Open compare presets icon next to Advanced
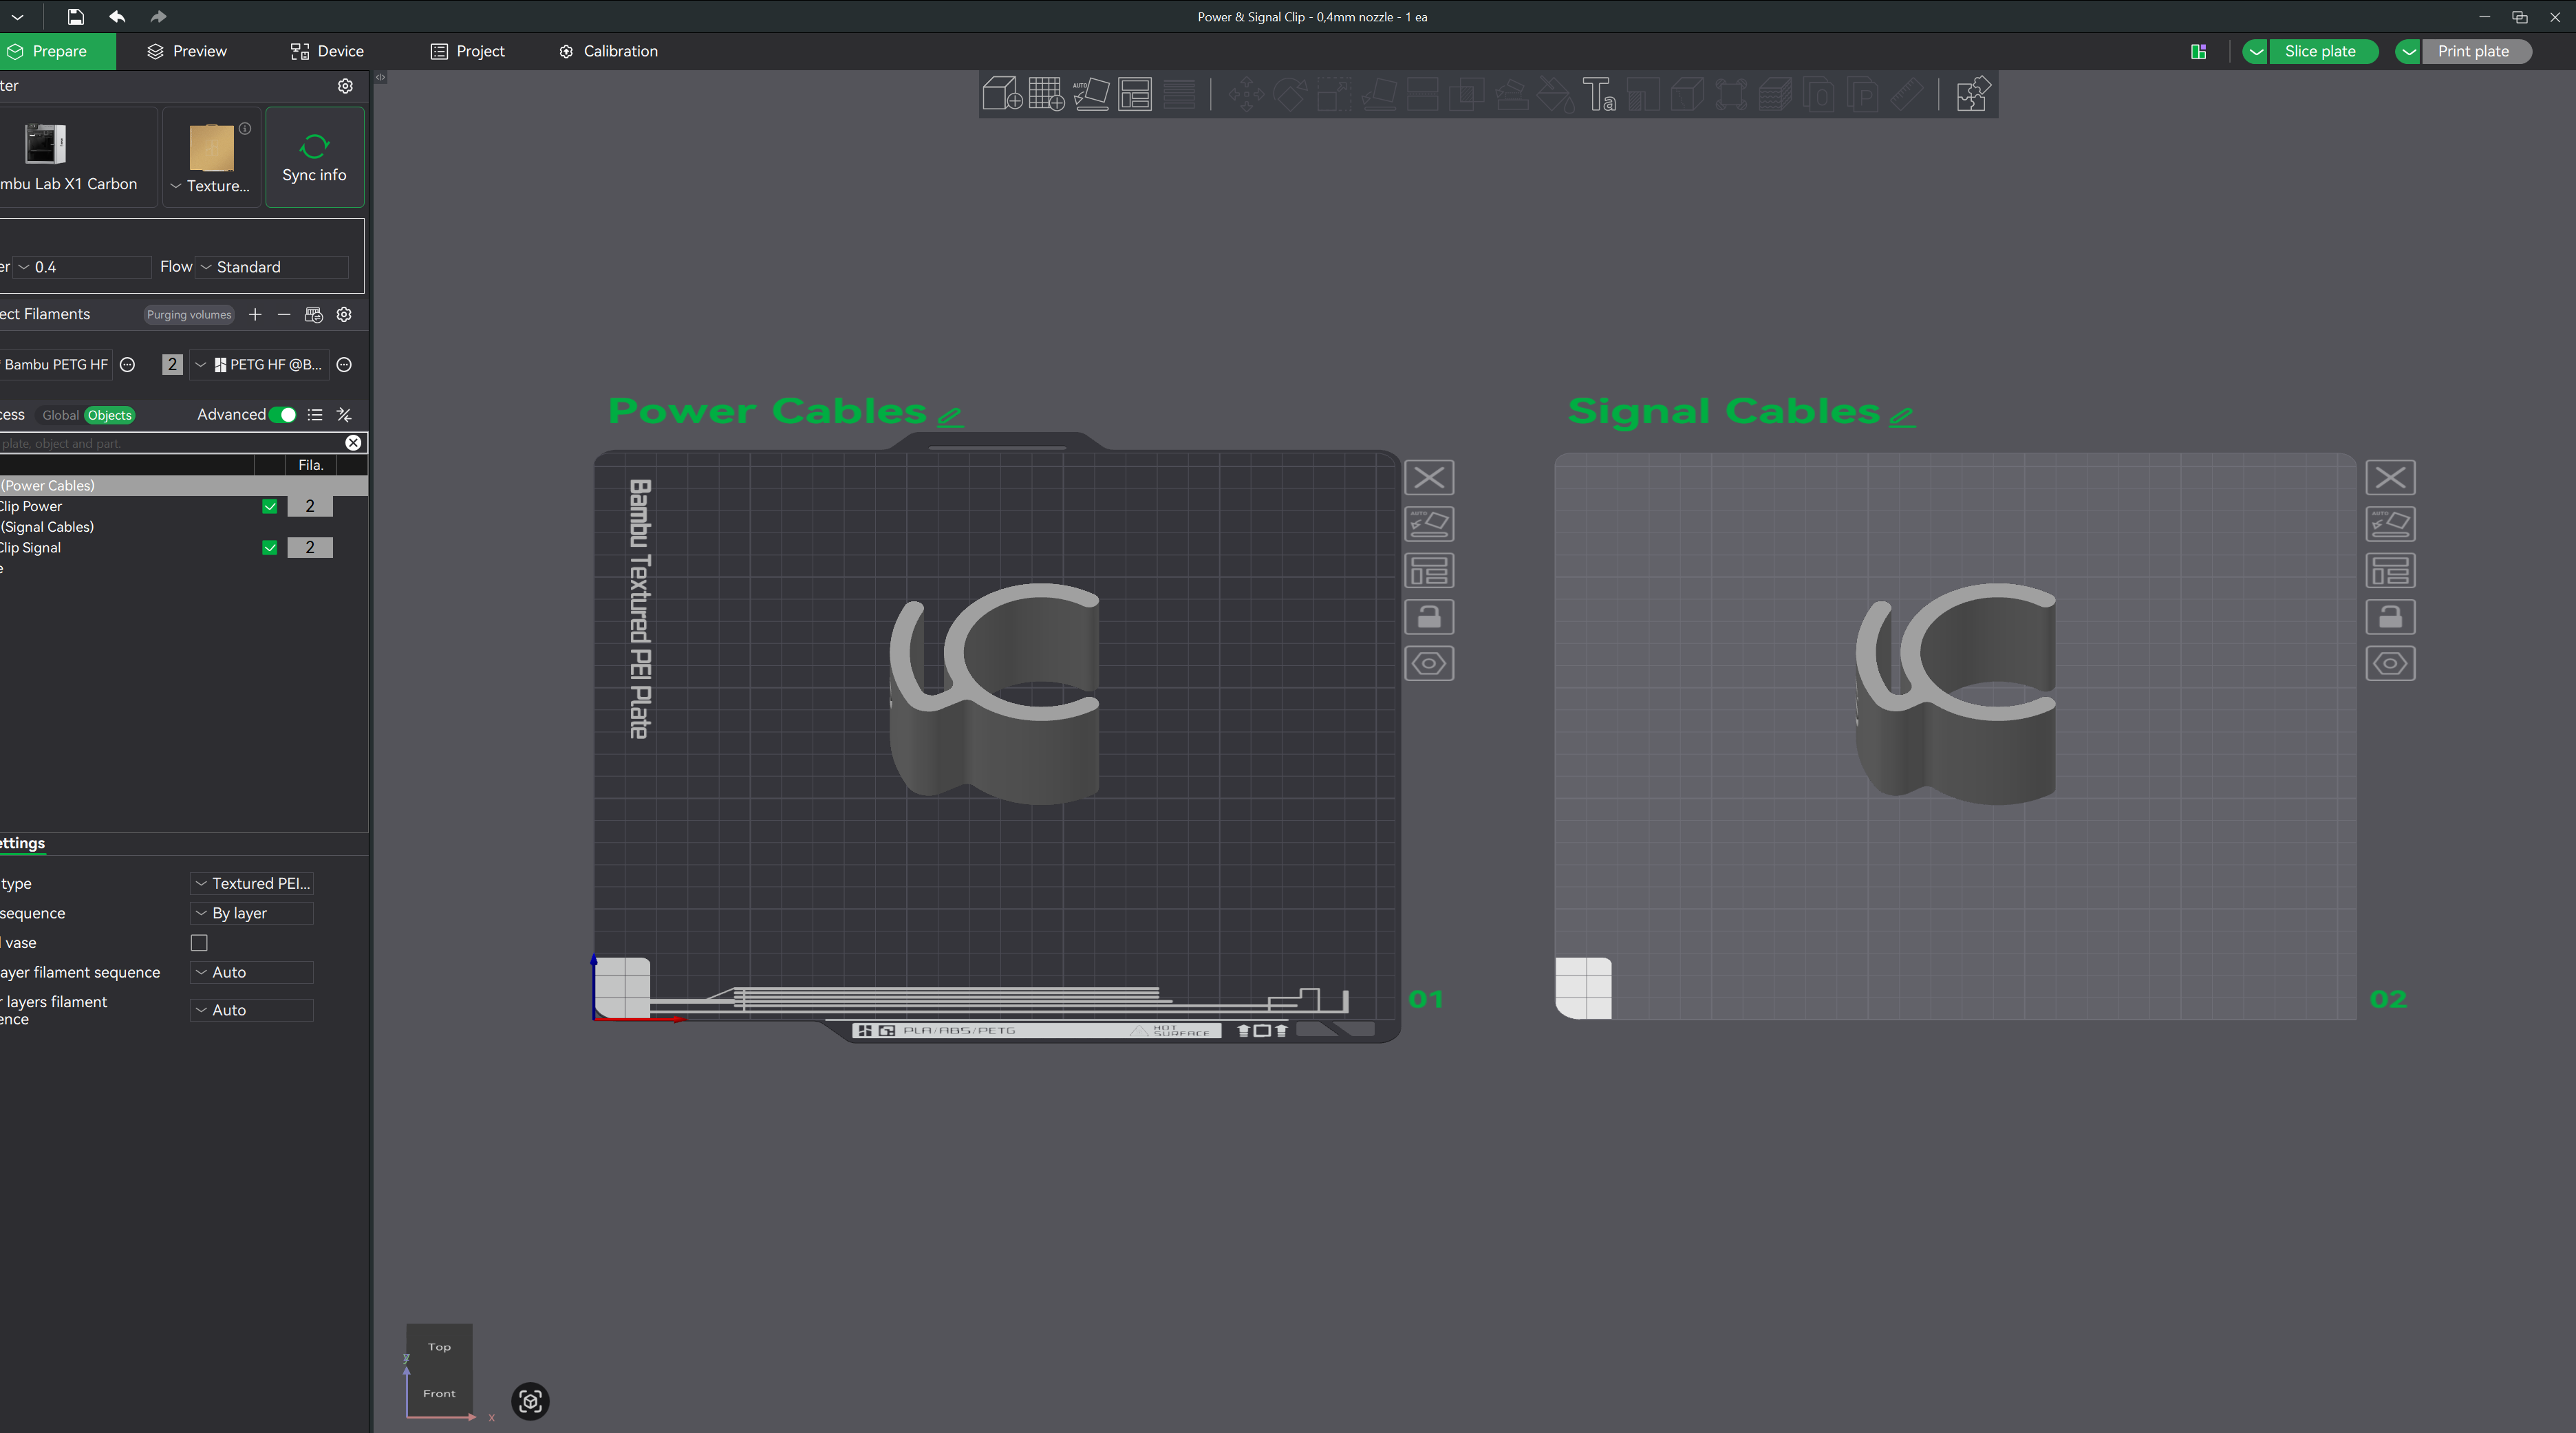The image size is (2576, 1433). point(344,414)
